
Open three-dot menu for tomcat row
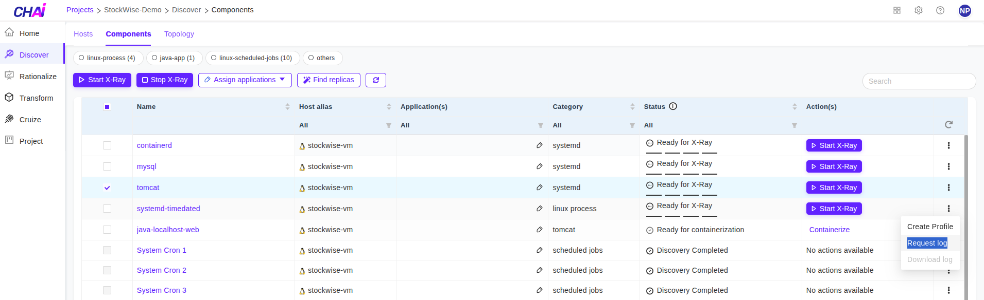pos(948,188)
